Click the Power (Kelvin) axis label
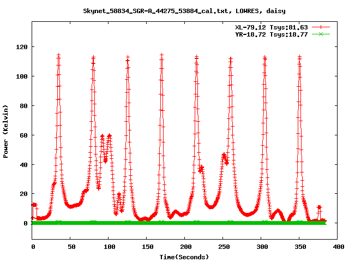This screenshot has height=262, width=349. pos(5,132)
